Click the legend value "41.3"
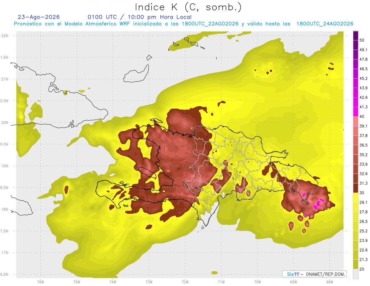Image resolution: width=370 pixels, height=286 pixels. pos(364,107)
